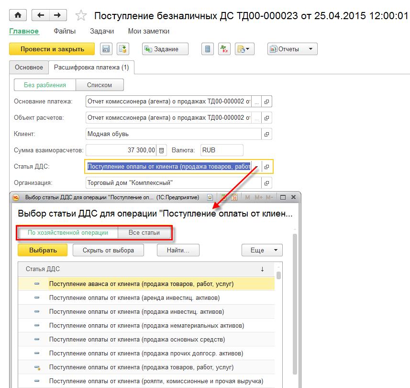
Task: Click the Валюта RUB field
Action: 222,150
